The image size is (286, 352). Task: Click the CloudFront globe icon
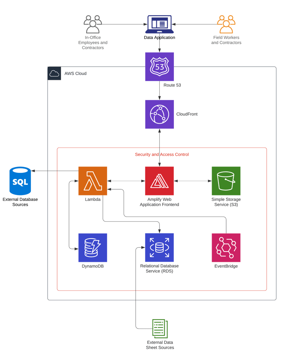pos(159,114)
